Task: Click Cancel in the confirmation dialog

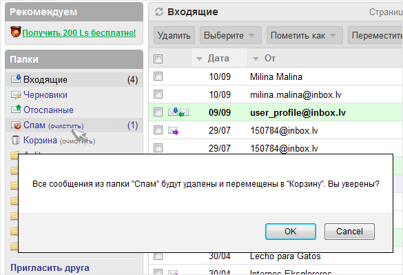Action: pos(349,232)
